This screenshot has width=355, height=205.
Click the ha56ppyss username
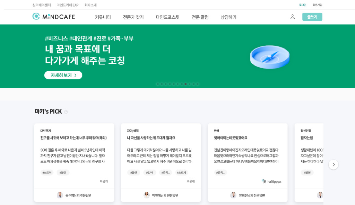[x=275, y=181]
